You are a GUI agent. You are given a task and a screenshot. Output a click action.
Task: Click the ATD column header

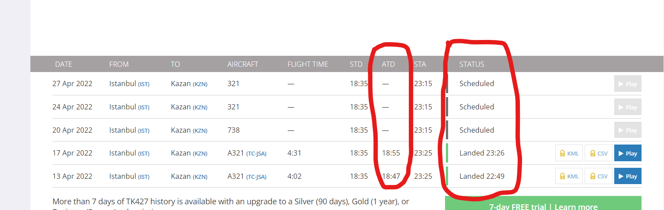click(x=388, y=64)
